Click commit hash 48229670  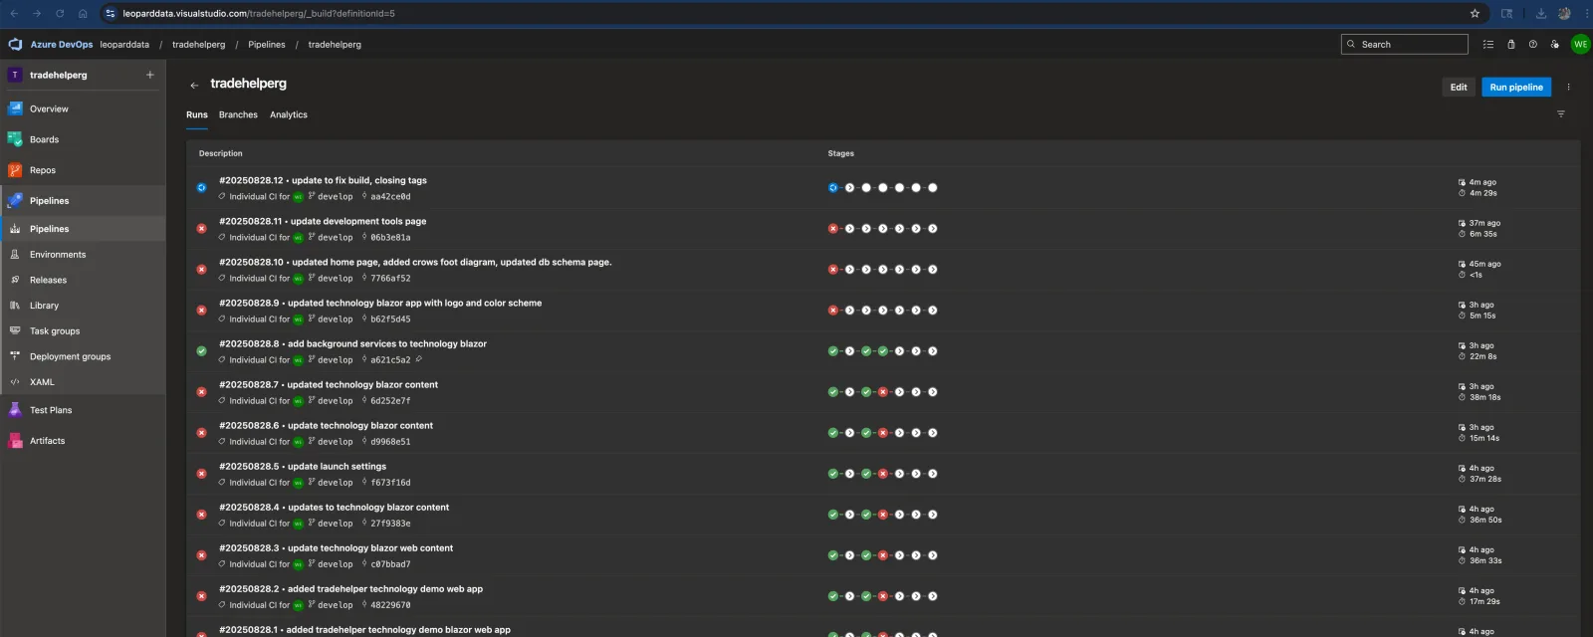pyautogui.click(x=390, y=605)
